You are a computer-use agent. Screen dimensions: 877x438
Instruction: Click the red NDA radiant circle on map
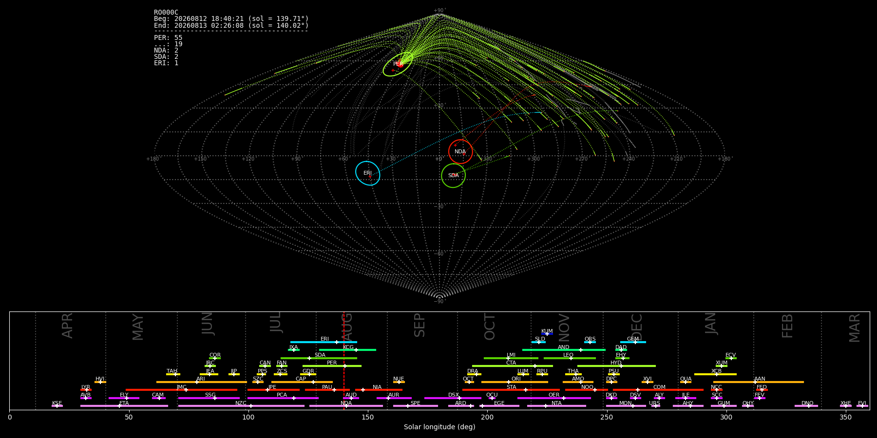click(460, 151)
